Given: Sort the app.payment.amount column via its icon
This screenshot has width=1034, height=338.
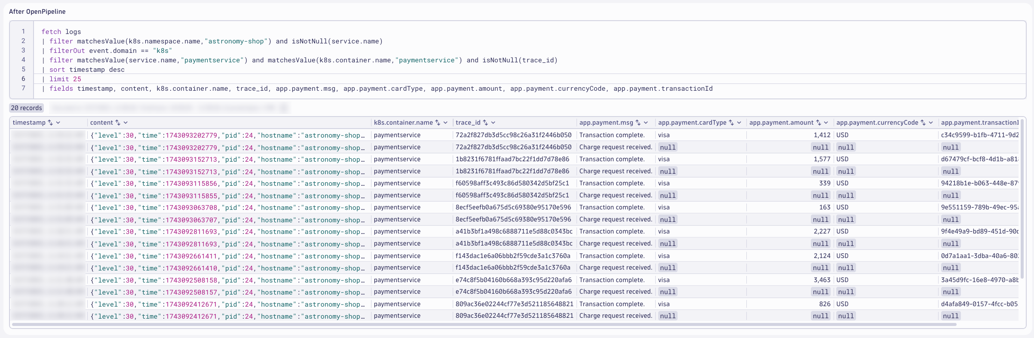Looking at the screenshot, I should click(x=819, y=123).
